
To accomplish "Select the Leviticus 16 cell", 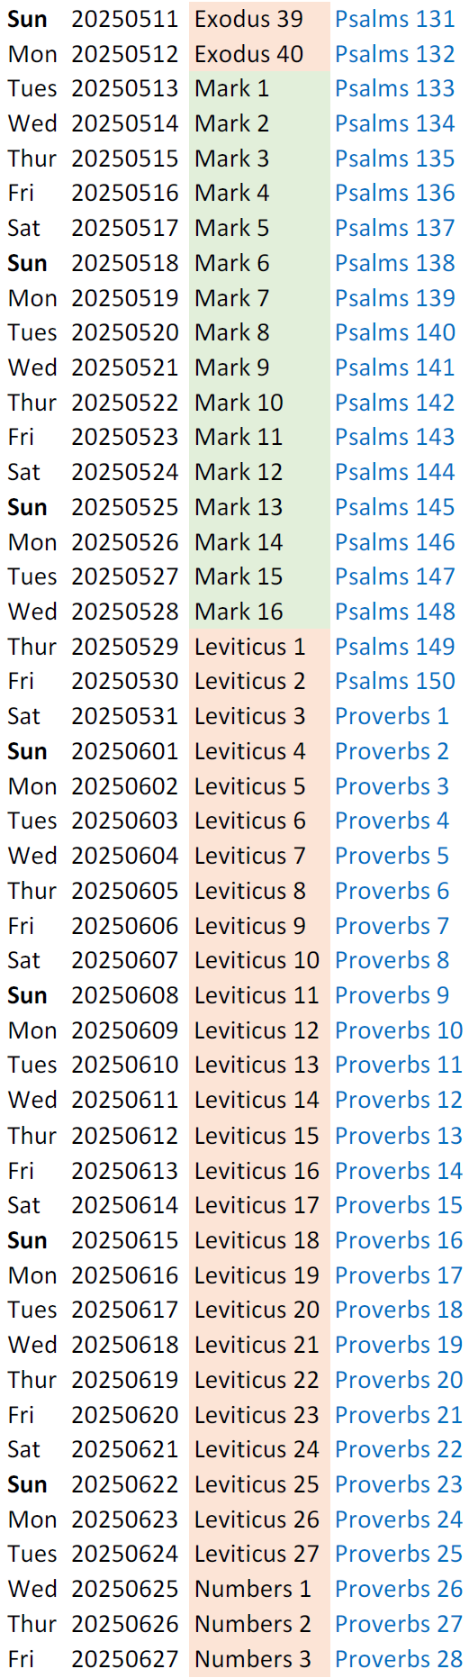I will coord(259,1170).
